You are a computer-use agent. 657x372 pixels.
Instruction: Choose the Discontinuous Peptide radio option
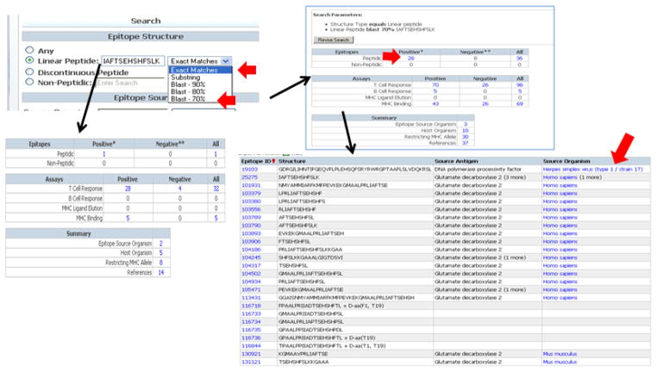31,72
